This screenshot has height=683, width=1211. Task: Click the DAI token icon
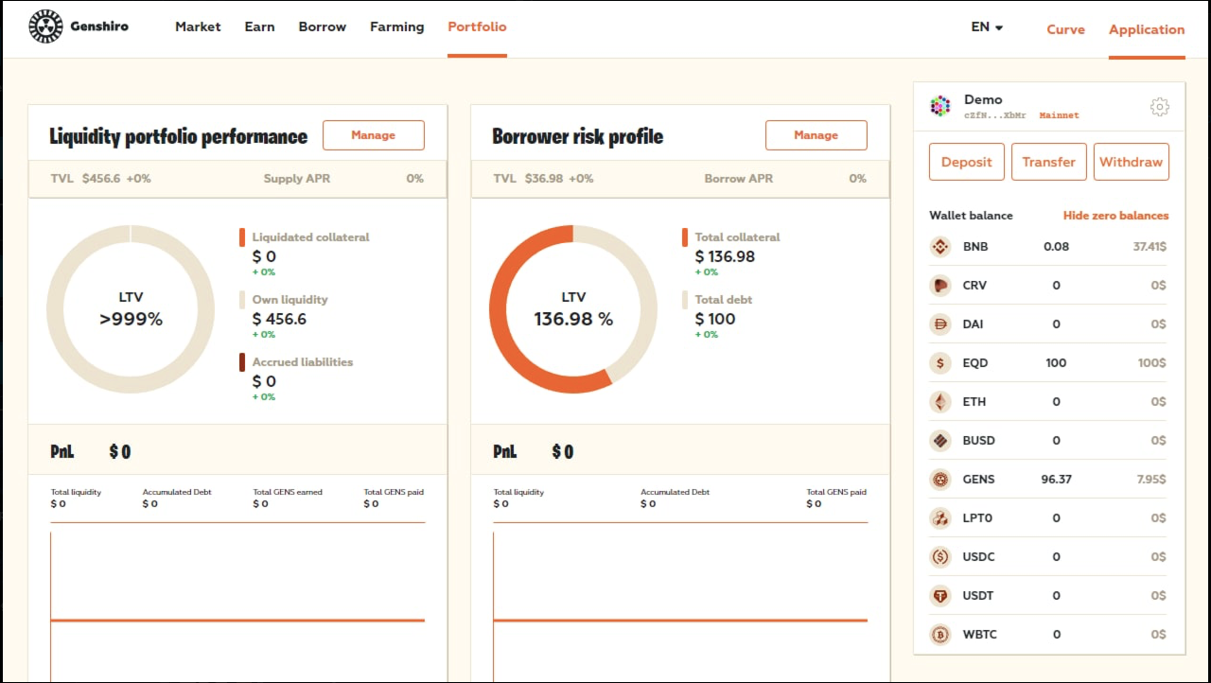[939, 324]
